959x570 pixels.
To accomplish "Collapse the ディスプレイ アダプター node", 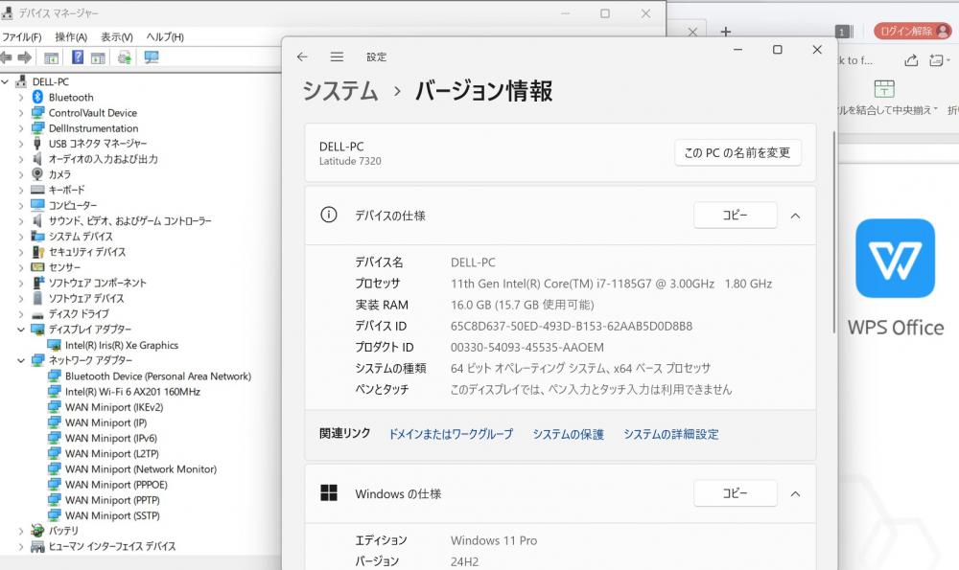I will 21,330.
